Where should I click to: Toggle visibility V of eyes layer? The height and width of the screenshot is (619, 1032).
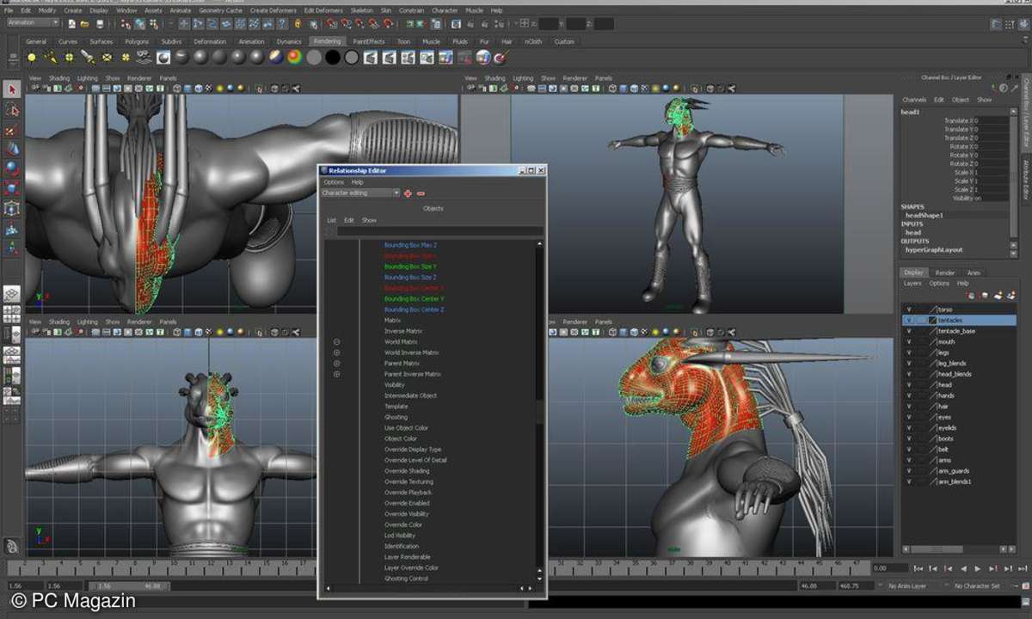pos(908,417)
